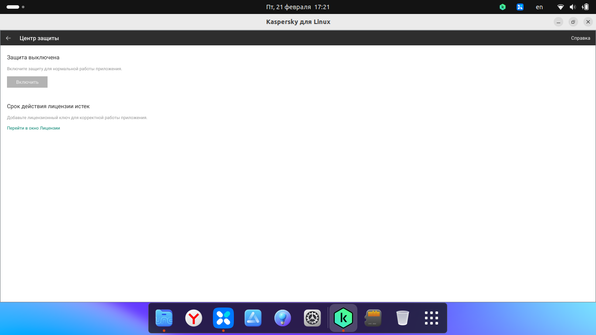Open the light bulb tips app in dock
The height and width of the screenshot is (335, 596).
(283, 318)
